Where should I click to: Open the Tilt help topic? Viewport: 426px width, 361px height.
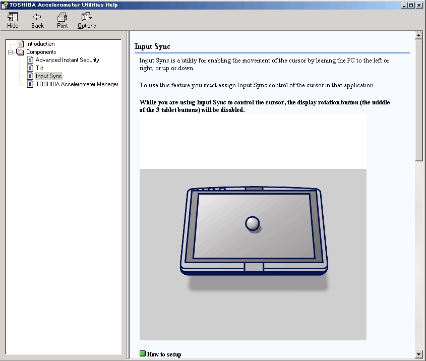(39, 68)
